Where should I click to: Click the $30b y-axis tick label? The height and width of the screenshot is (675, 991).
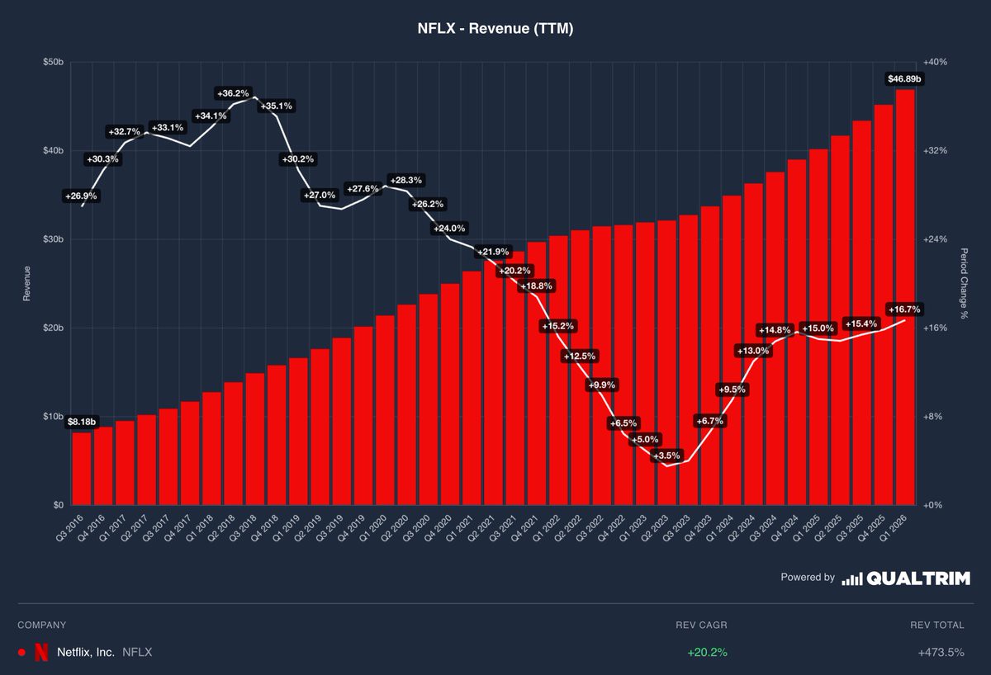coord(53,239)
